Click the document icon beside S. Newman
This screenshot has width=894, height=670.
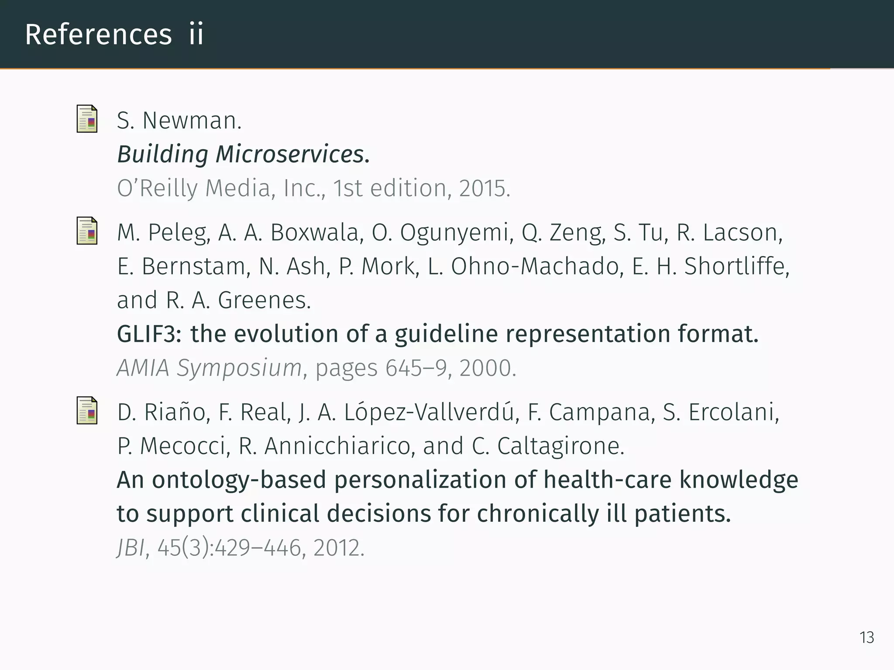click(x=87, y=119)
